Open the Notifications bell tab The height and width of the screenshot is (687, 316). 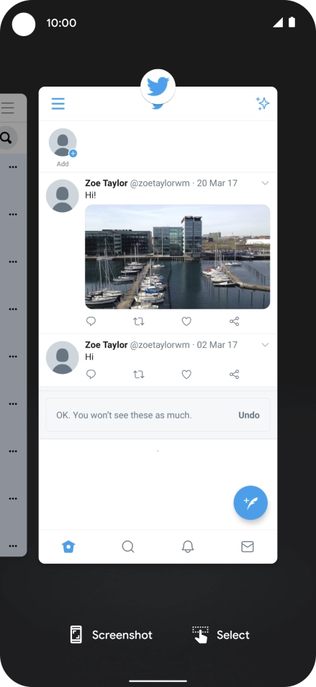[188, 546]
